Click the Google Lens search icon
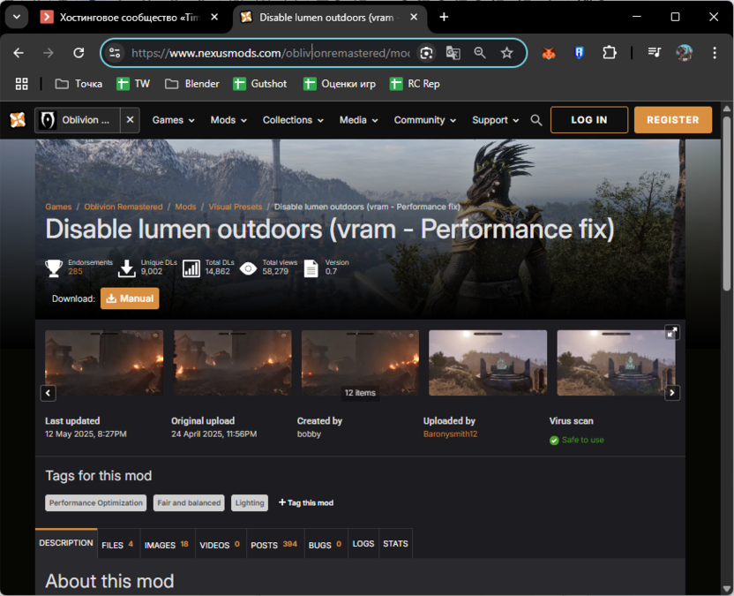 pyautogui.click(x=426, y=53)
